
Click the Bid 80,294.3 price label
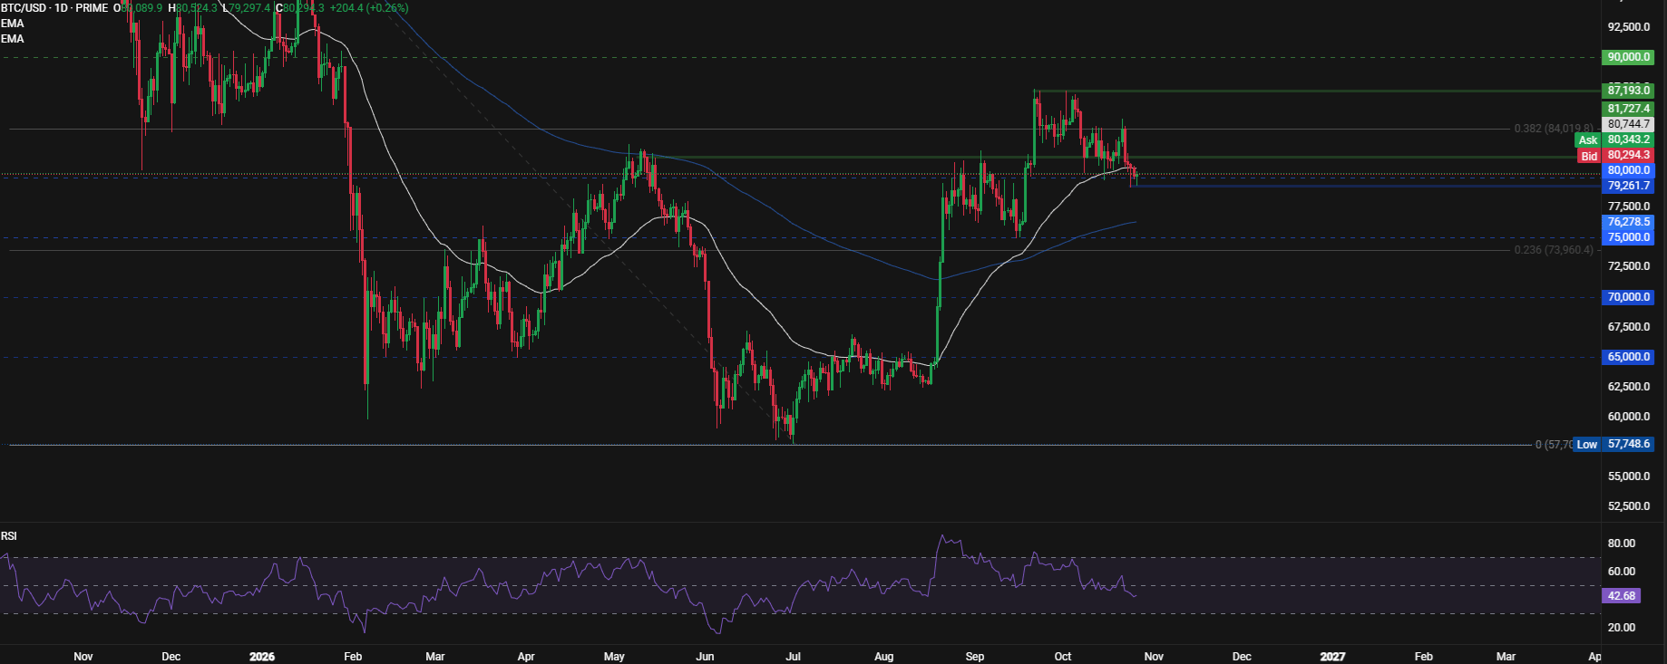(x=1614, y=156)
